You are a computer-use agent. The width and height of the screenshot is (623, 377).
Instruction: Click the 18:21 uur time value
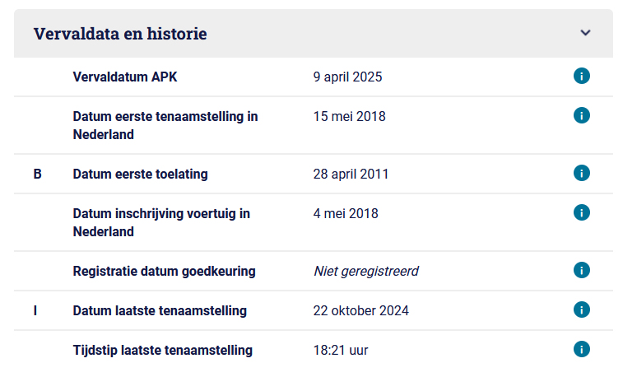[341, 351]
